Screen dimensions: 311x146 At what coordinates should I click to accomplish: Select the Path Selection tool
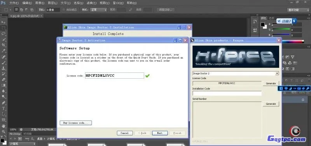(3, 114)
